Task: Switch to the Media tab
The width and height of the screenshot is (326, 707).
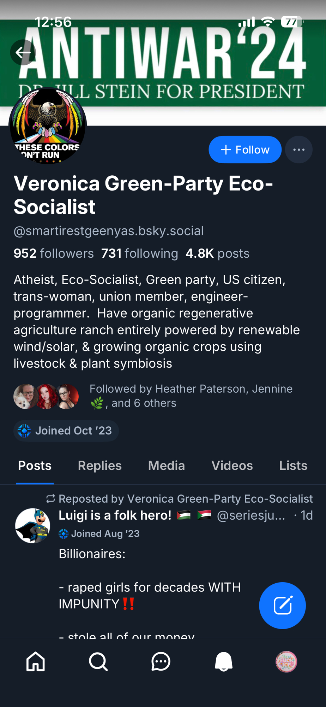Action: click(166, 466)
